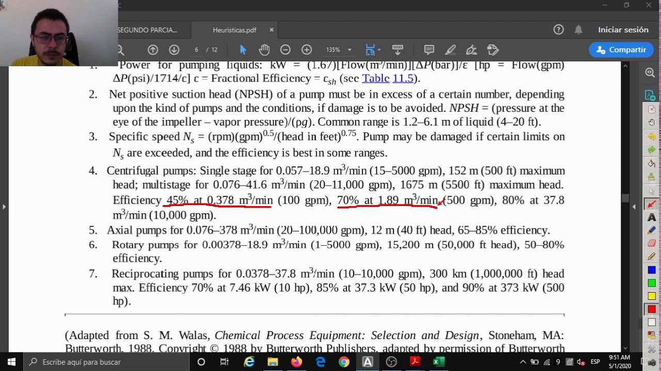Activate the hand pan tool
661x371 pixels.
264,50
